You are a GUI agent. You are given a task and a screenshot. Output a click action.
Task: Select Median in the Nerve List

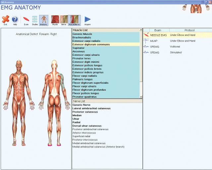pos(77,116)
